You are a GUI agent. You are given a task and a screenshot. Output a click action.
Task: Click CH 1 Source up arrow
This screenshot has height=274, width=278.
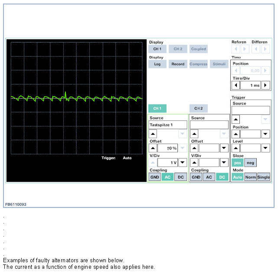153,134
